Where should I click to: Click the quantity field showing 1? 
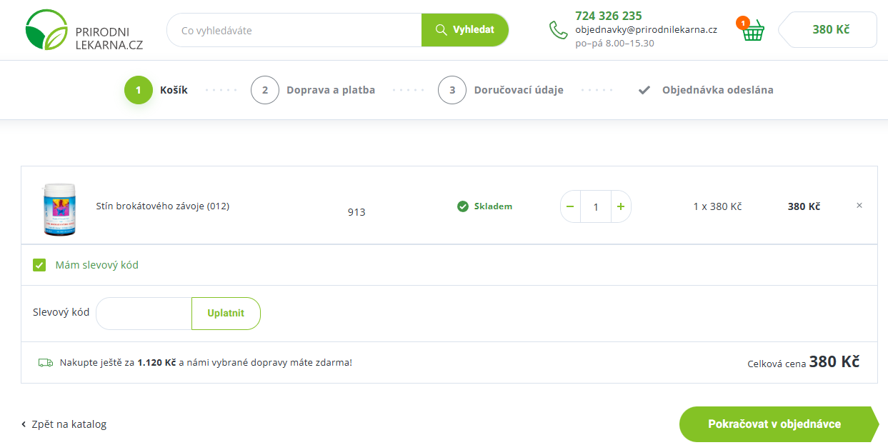(596, 207)
